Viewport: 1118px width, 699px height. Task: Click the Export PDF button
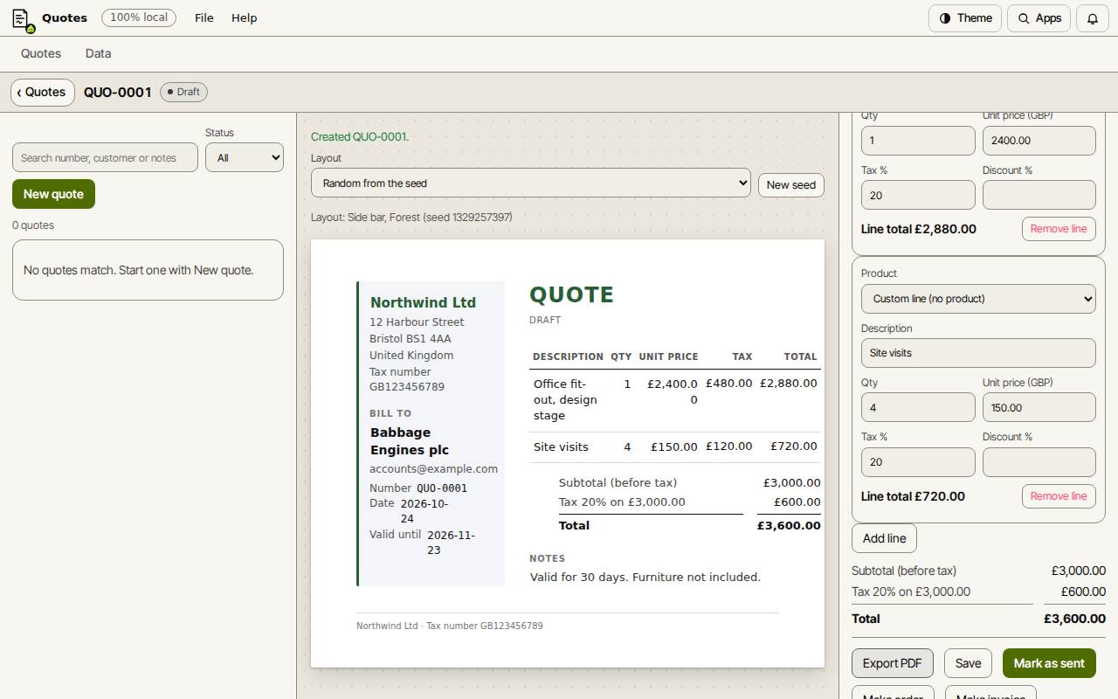coord(892,663)
